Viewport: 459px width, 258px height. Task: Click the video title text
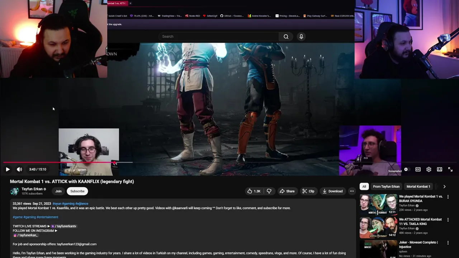(72, 182)
